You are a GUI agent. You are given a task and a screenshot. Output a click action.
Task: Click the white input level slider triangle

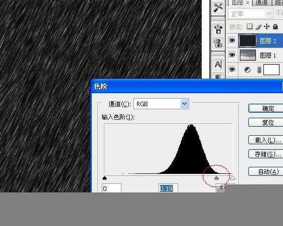pyautogui.click(x=232, y=178)
